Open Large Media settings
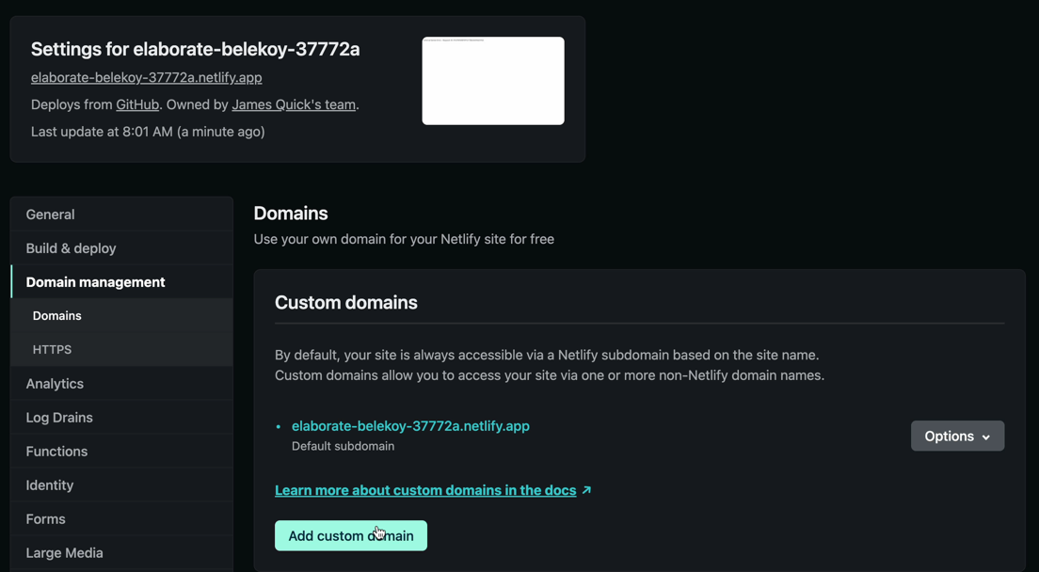Image resolution: width=1039 pixels, height=572 pixels. coord(122,553)
